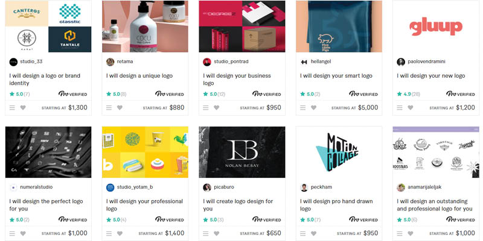This screenshot has width=483, height=241.
Task: Favorite the studio_yotam_b gig with heart
Action: coord(120,233)
